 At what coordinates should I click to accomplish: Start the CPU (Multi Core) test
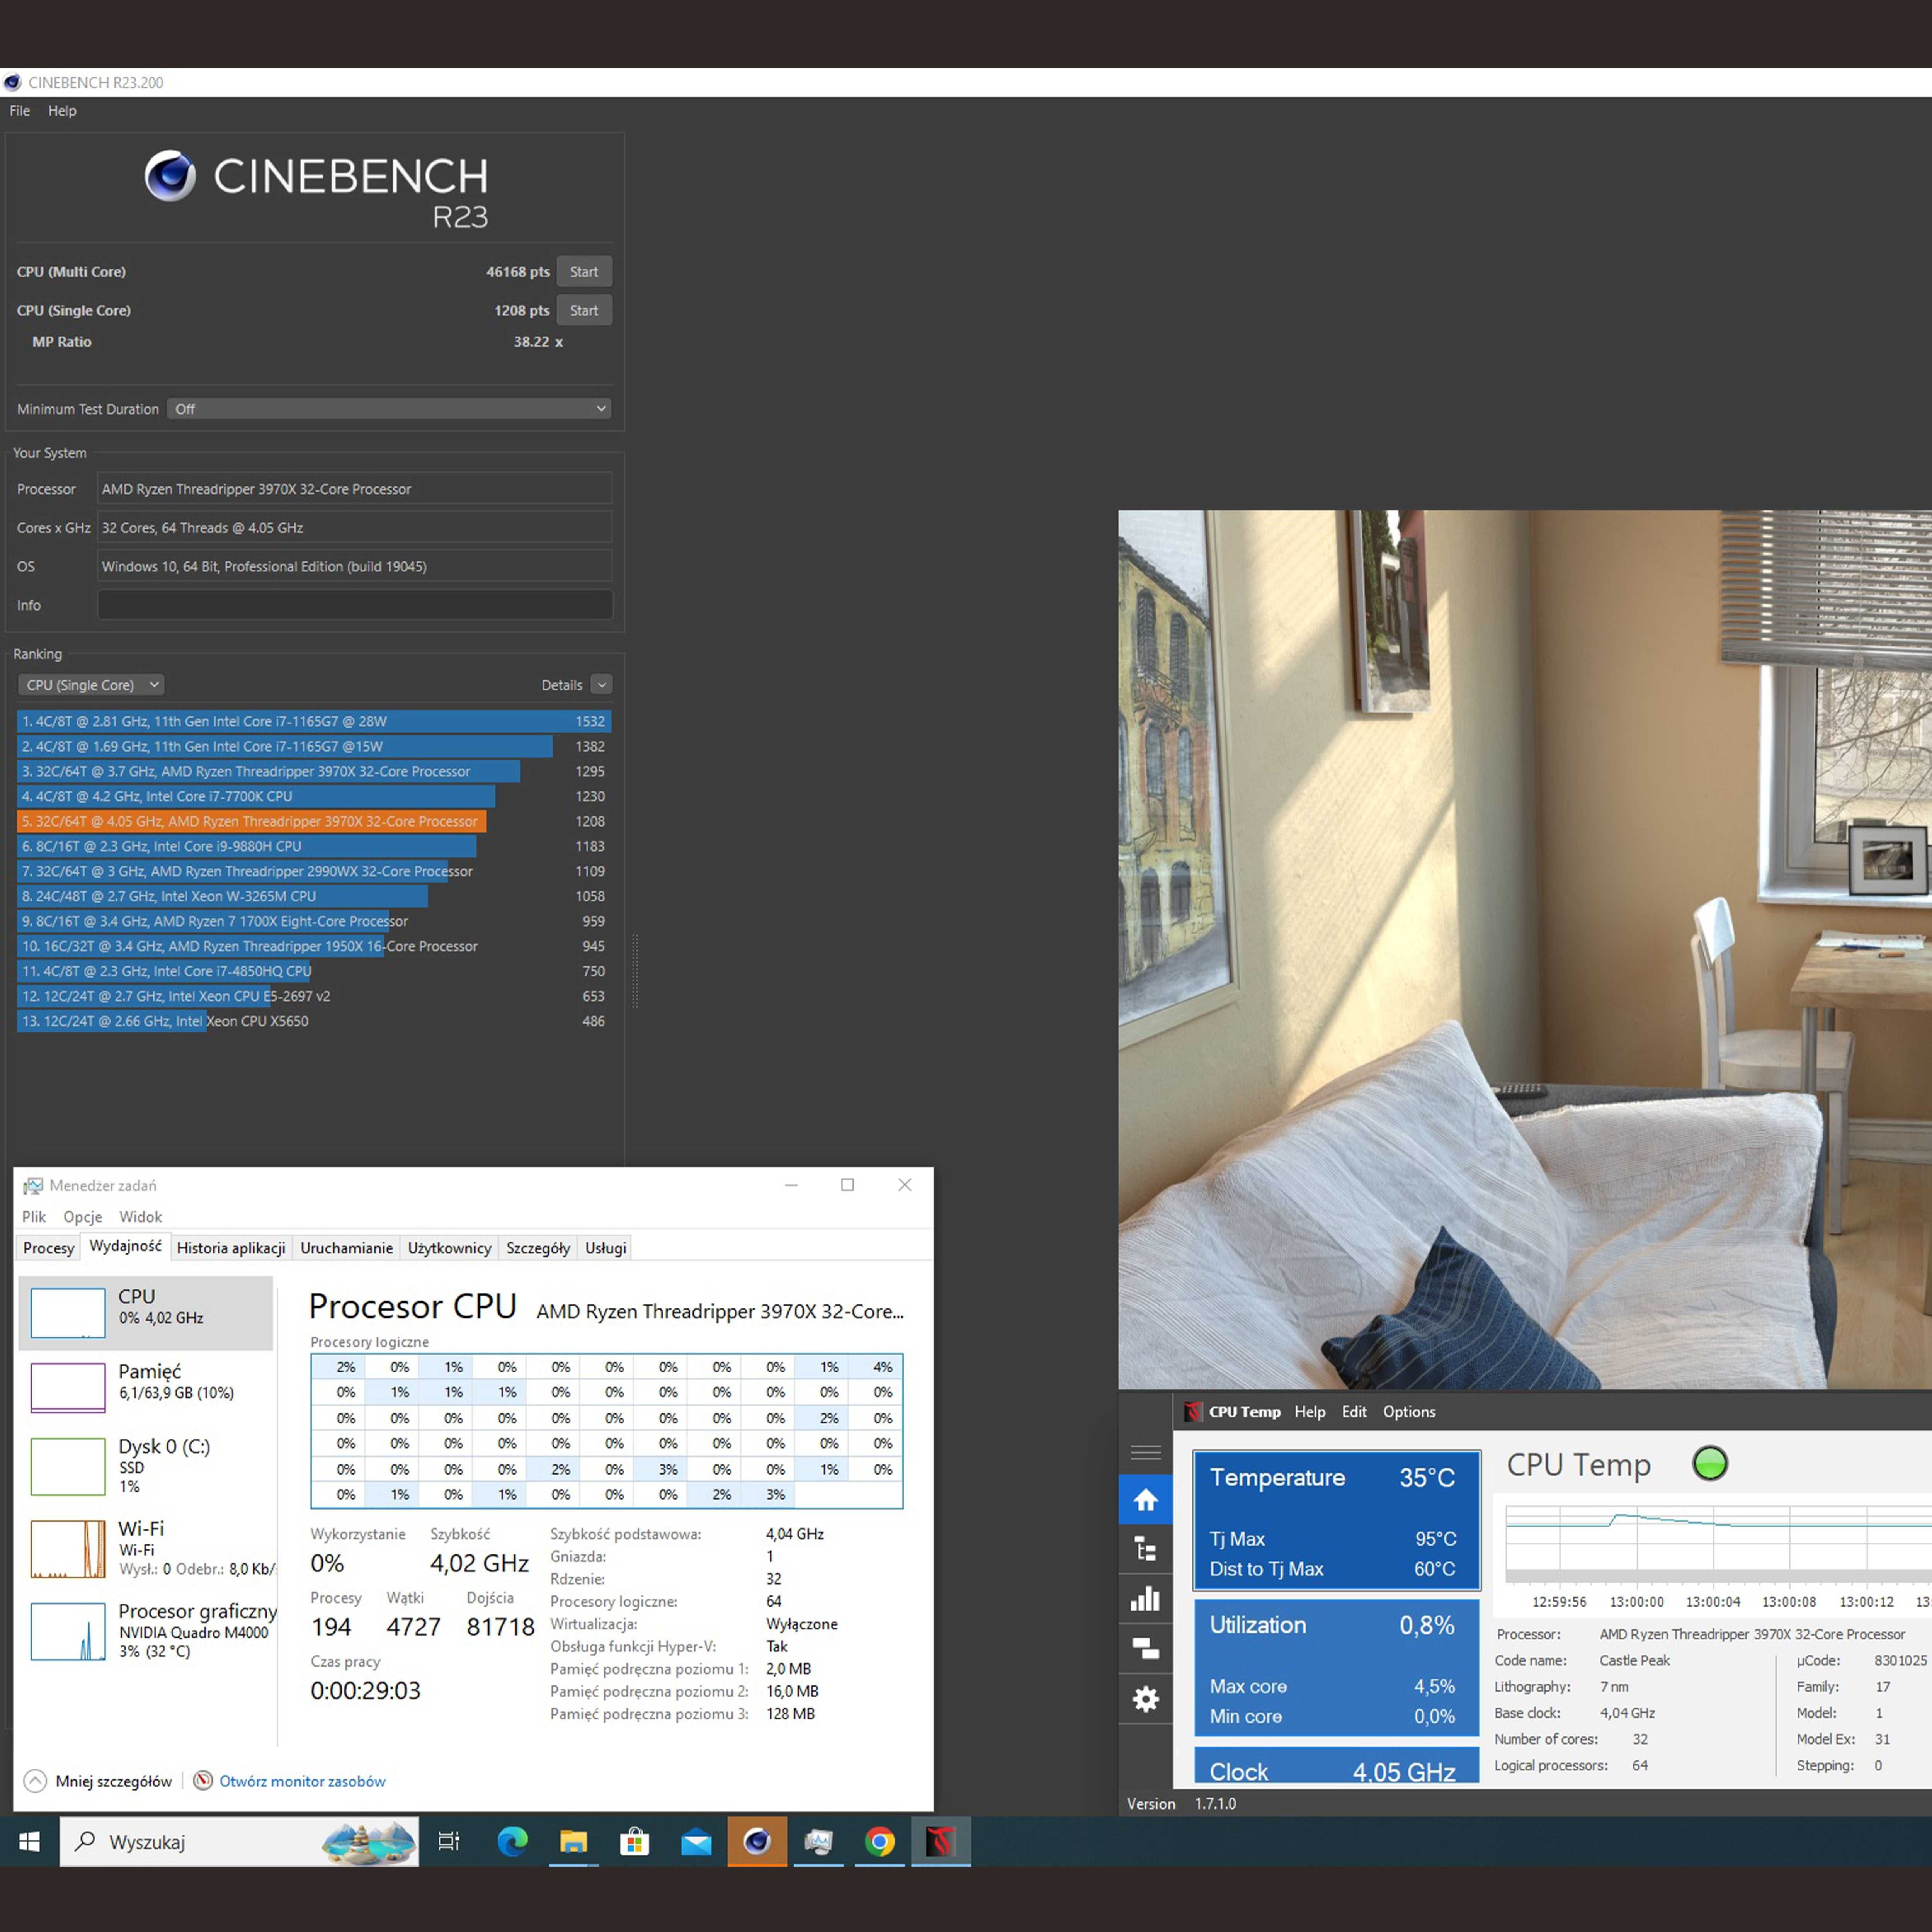[584, 272]
